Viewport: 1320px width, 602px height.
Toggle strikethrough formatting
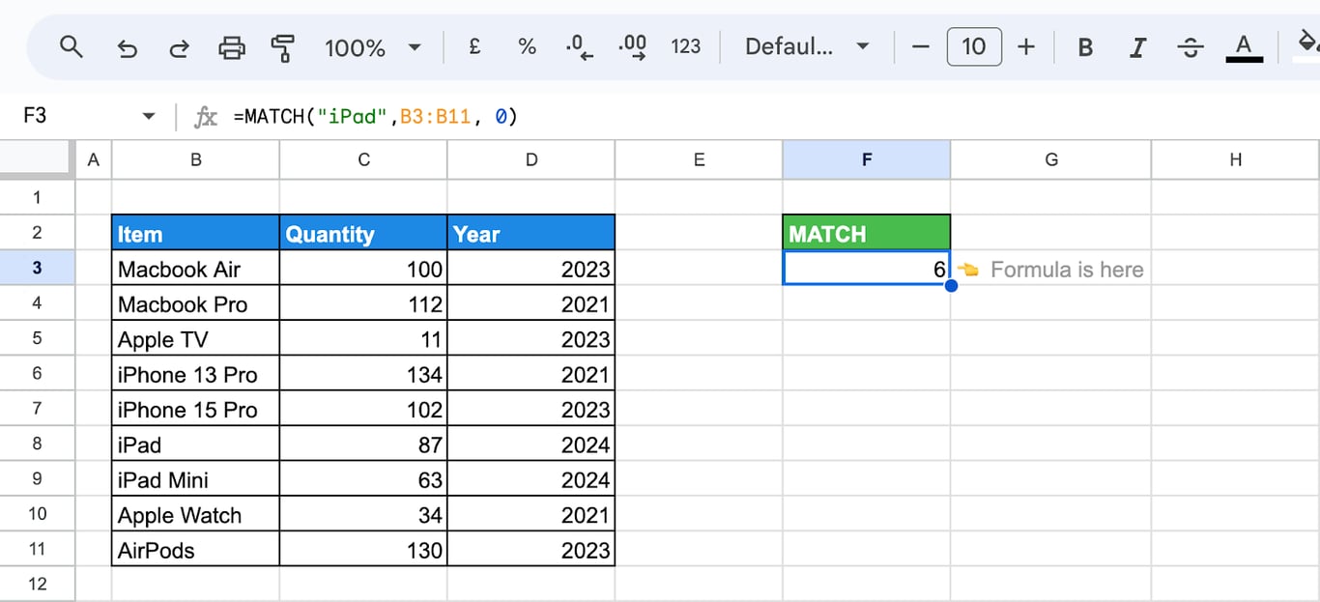point(1191,47)
